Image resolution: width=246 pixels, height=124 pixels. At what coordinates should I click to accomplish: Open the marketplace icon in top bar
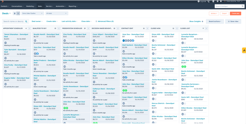pos(213,1)
